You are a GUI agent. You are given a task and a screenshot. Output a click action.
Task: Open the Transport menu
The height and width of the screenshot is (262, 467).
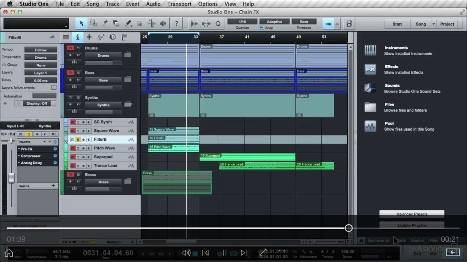[179, 4]
